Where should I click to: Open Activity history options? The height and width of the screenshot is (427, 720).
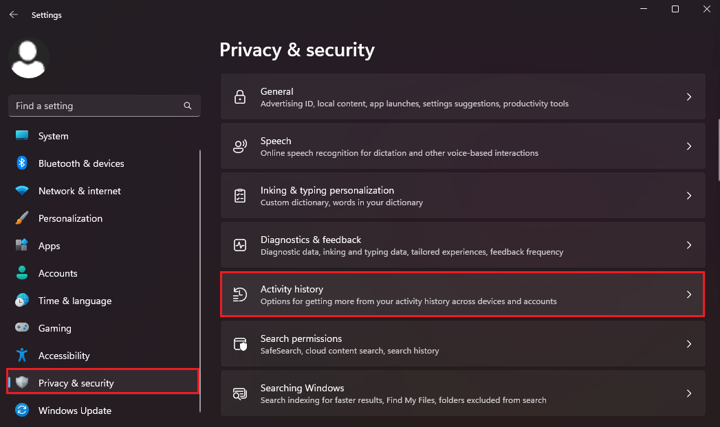point(463,295)
